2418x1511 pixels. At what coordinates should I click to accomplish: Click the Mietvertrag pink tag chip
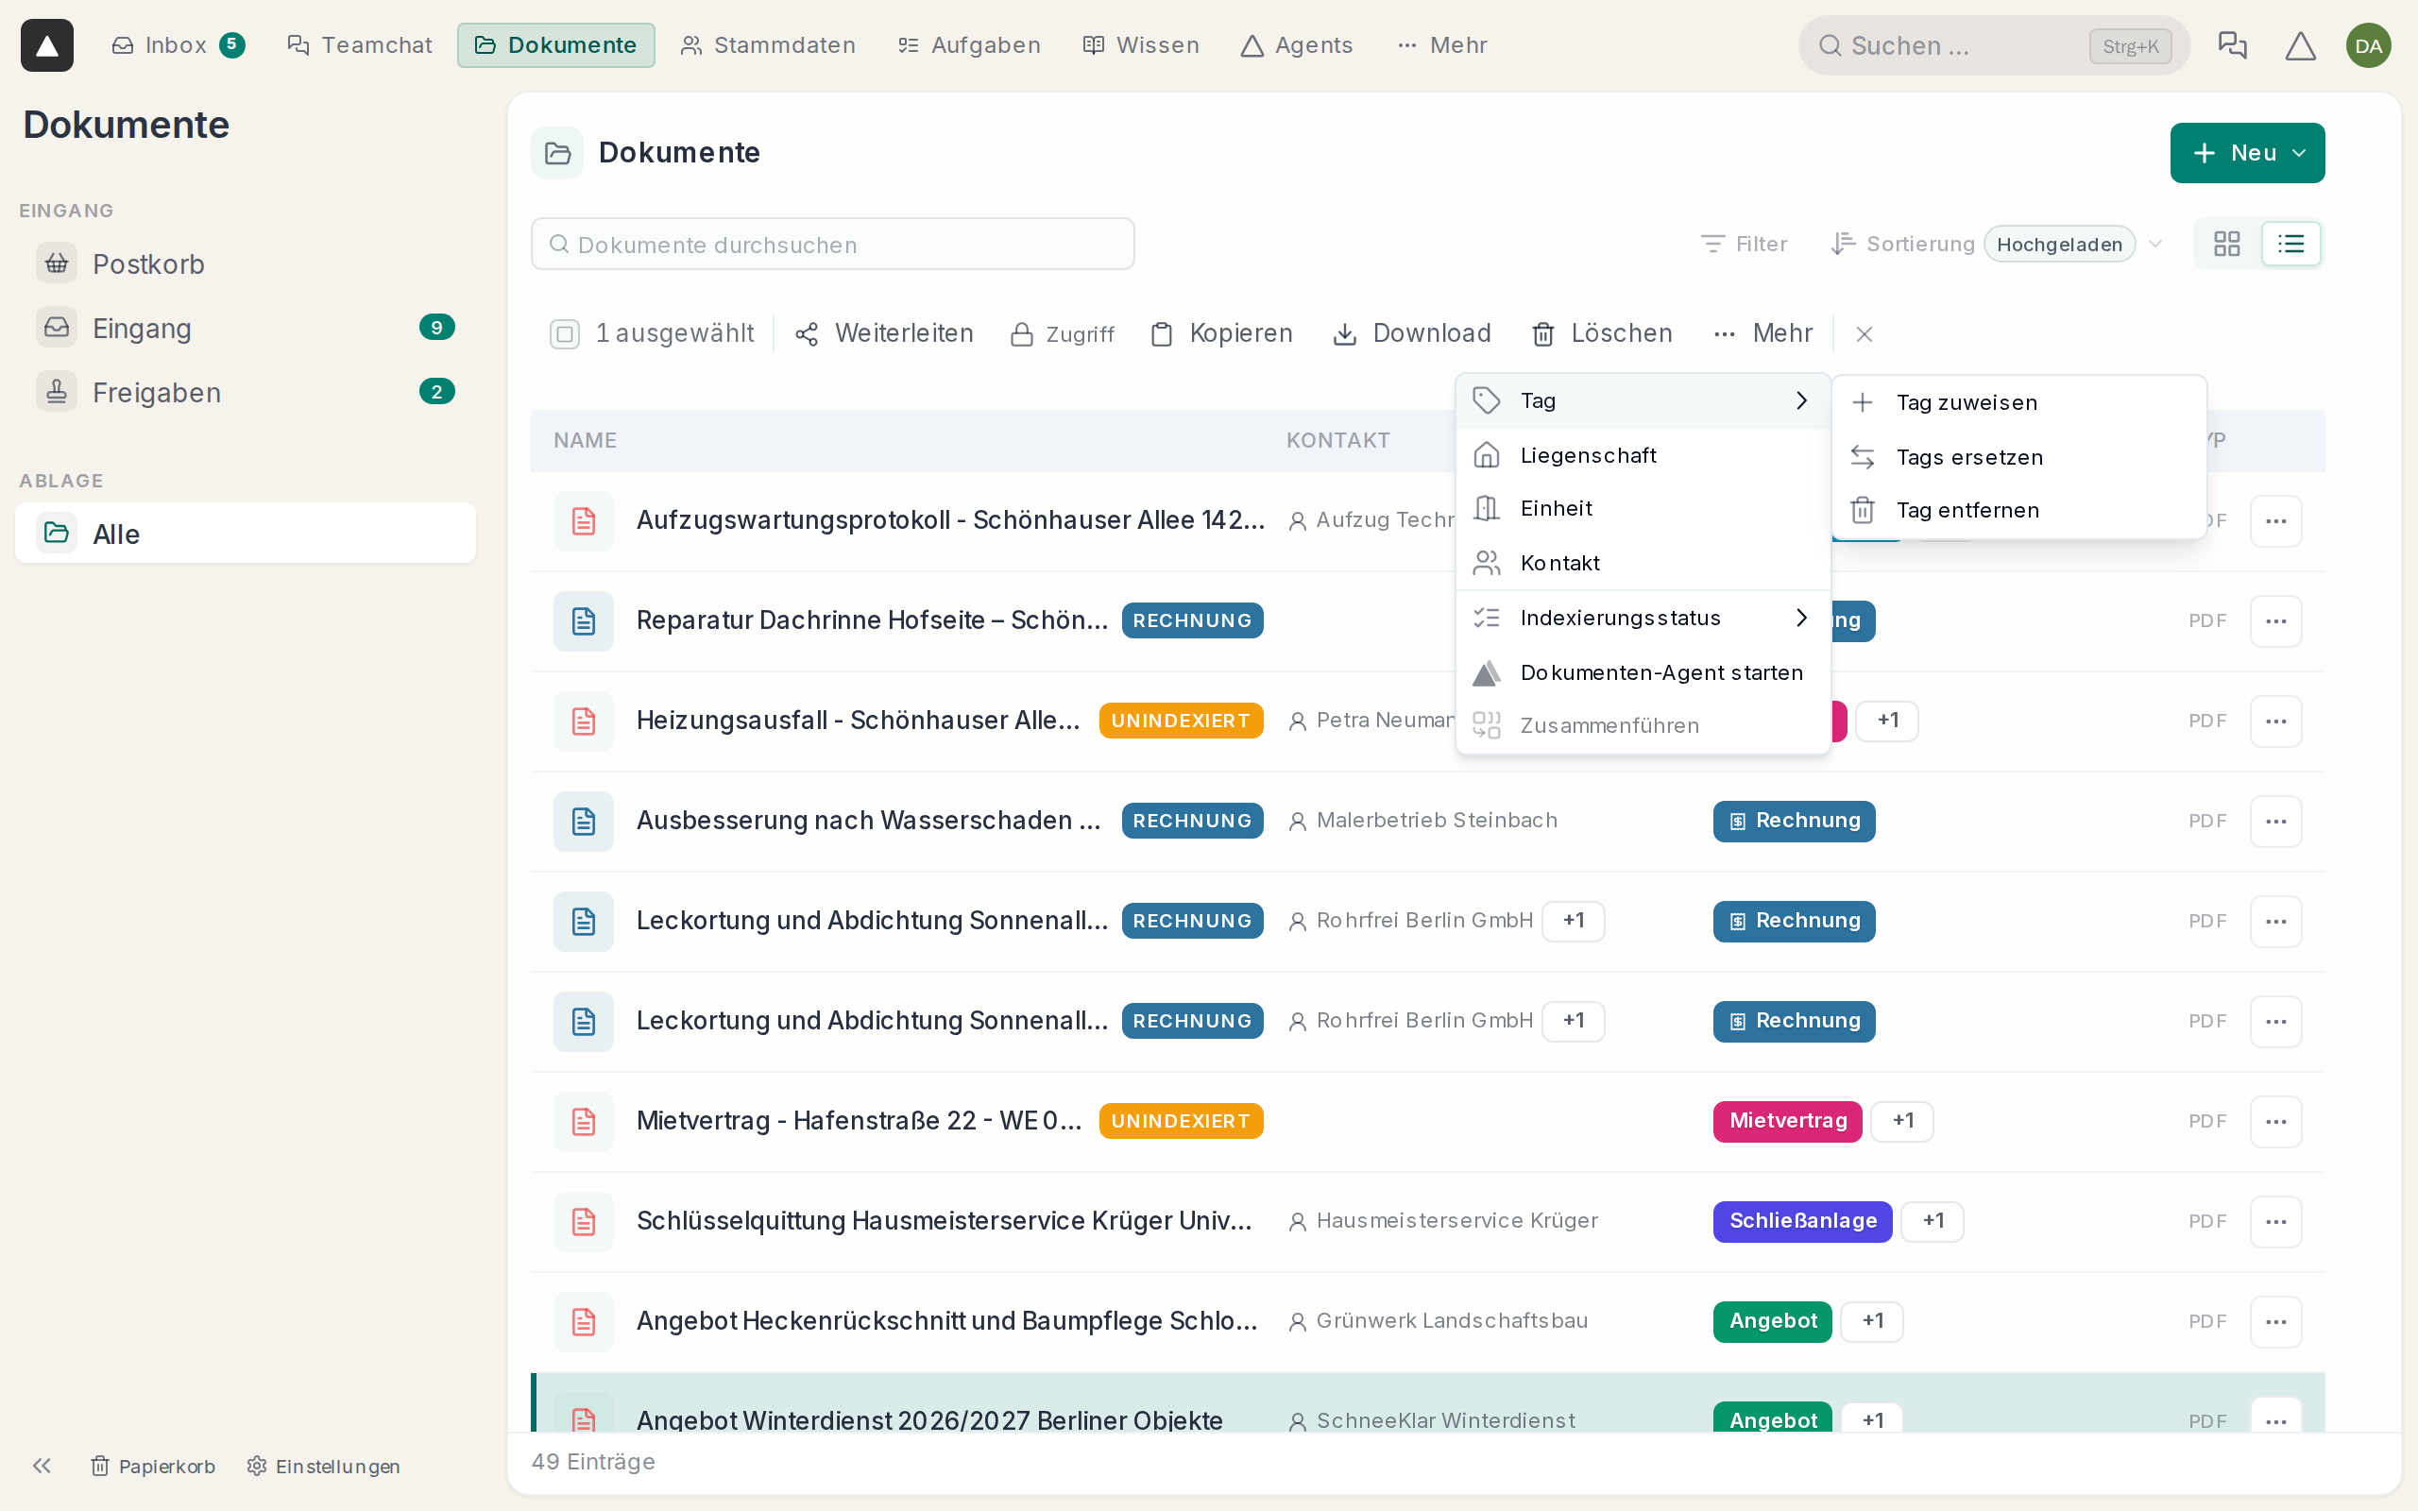tap(1786, 1121)
